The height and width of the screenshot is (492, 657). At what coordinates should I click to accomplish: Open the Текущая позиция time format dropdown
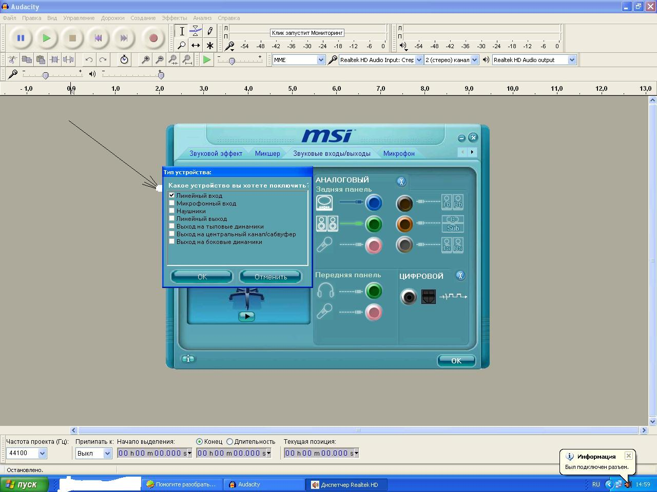tap(356, 453)
